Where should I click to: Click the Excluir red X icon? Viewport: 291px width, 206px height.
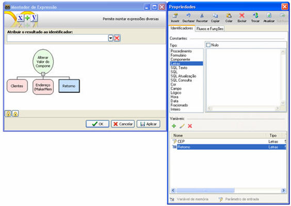[x=242, y=15]
